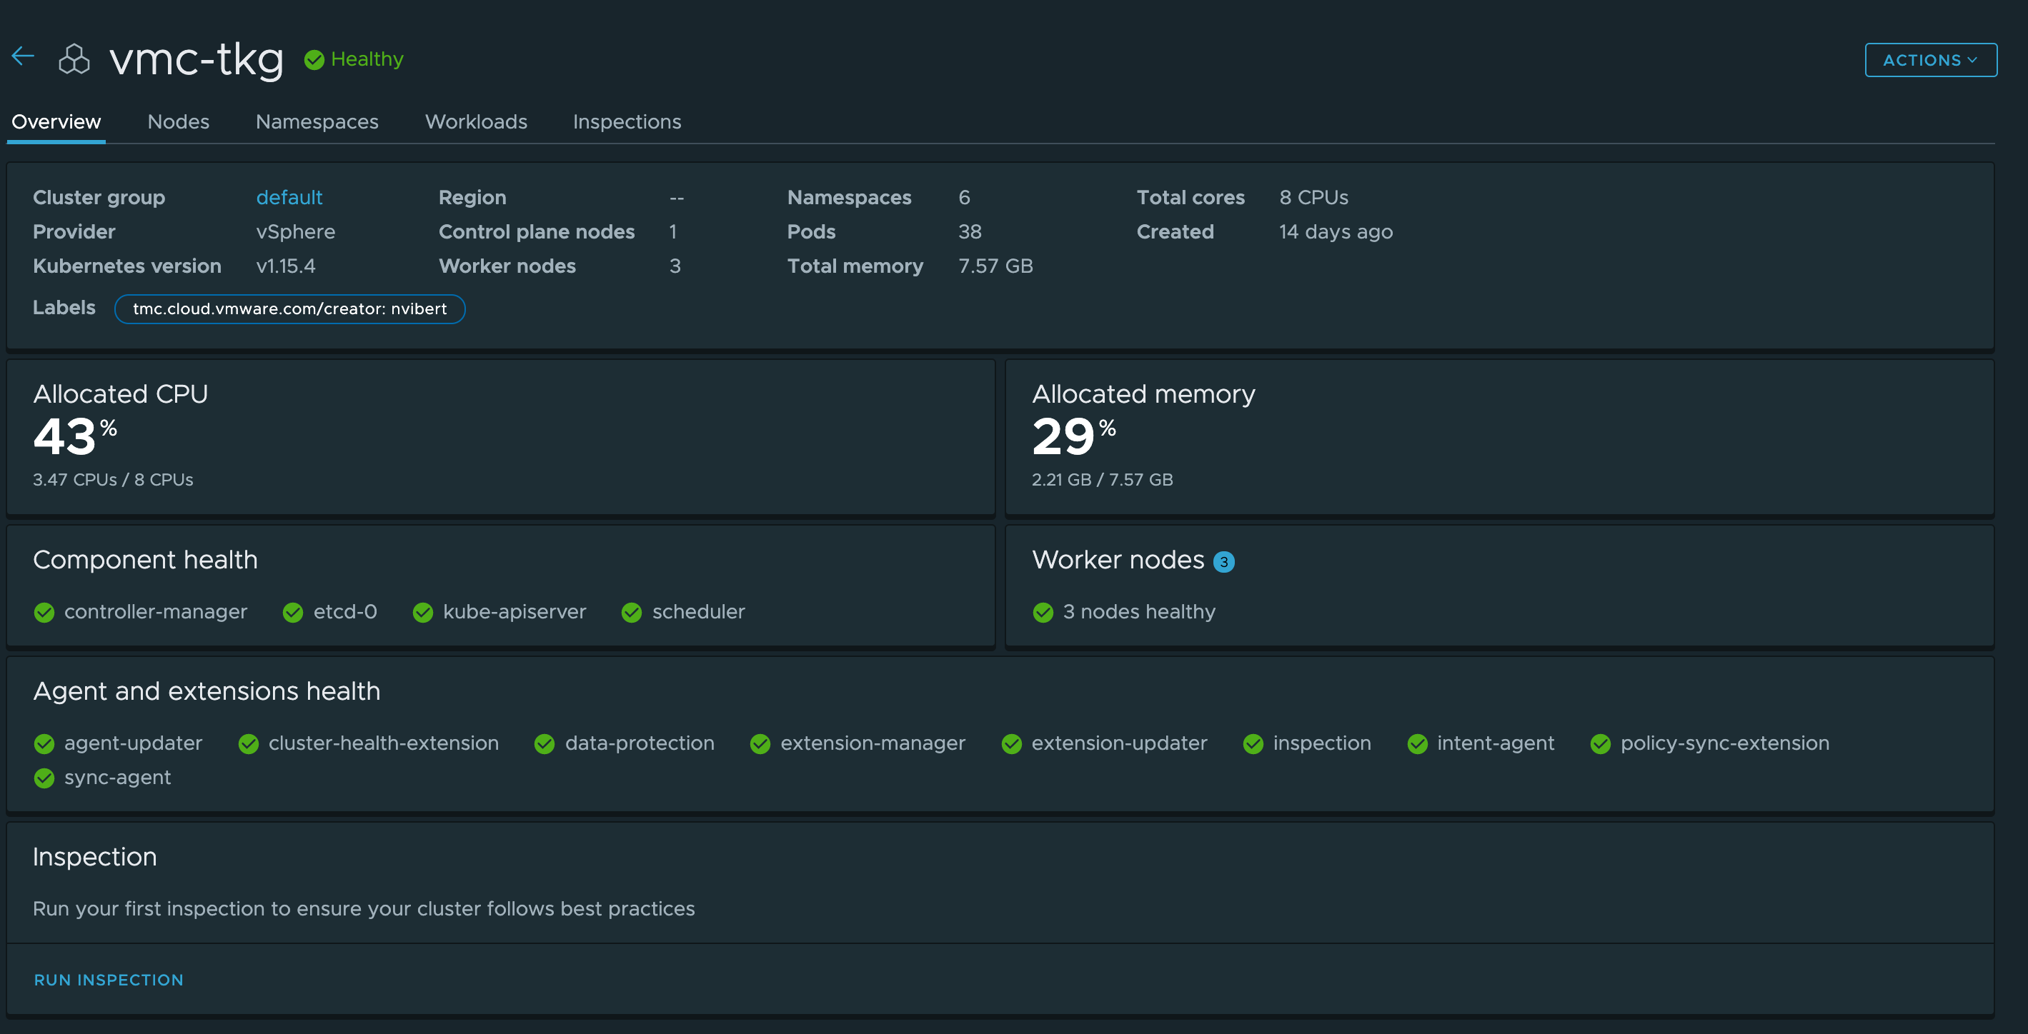
Task: Click the back arrow icon
Action: pos(23,56)
